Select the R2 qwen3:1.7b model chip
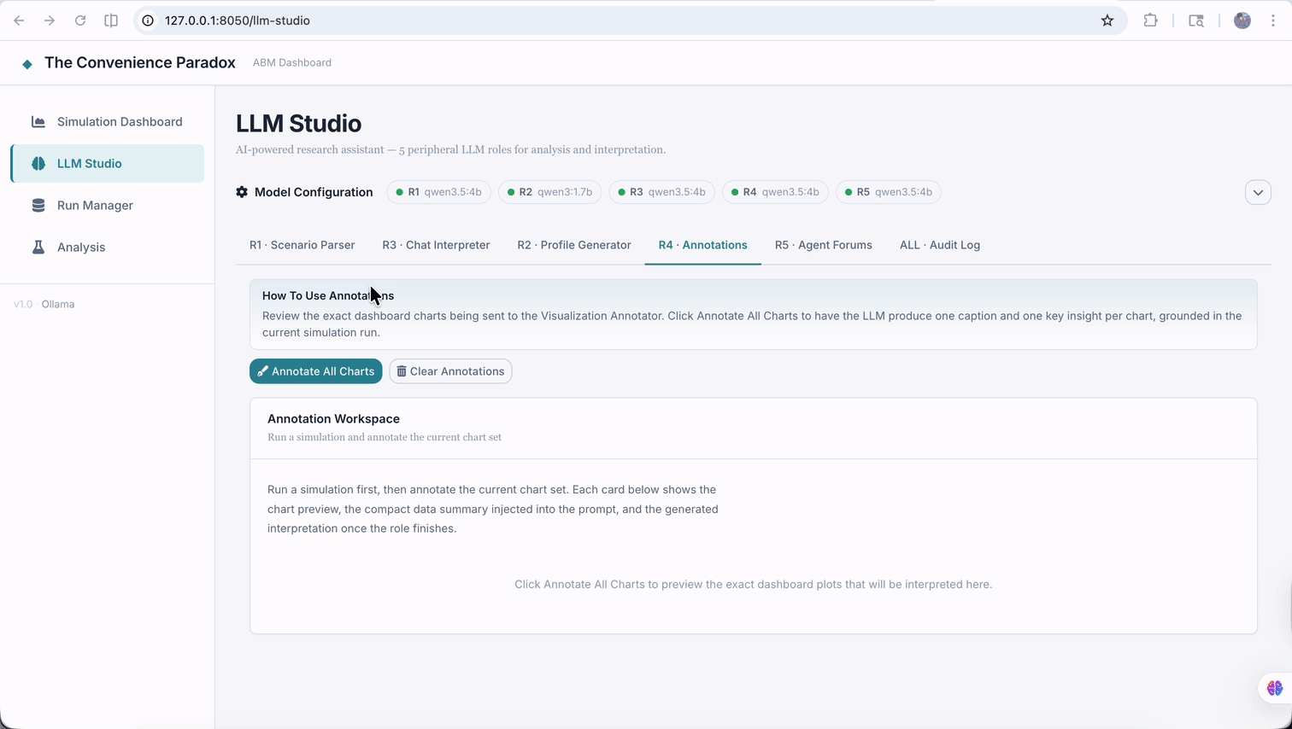 549,192
